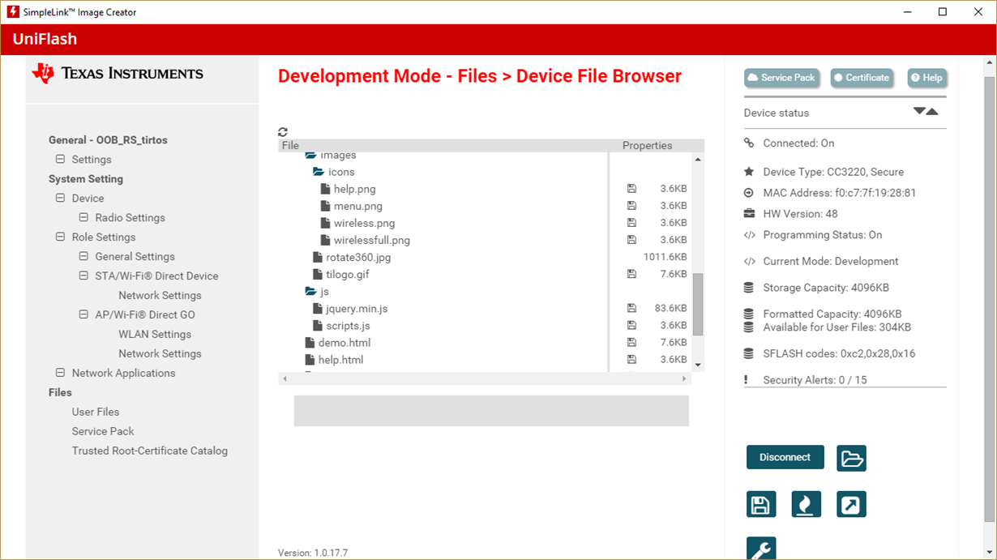
Task: Select the wirelessfull.png file name
Action: 372,240
